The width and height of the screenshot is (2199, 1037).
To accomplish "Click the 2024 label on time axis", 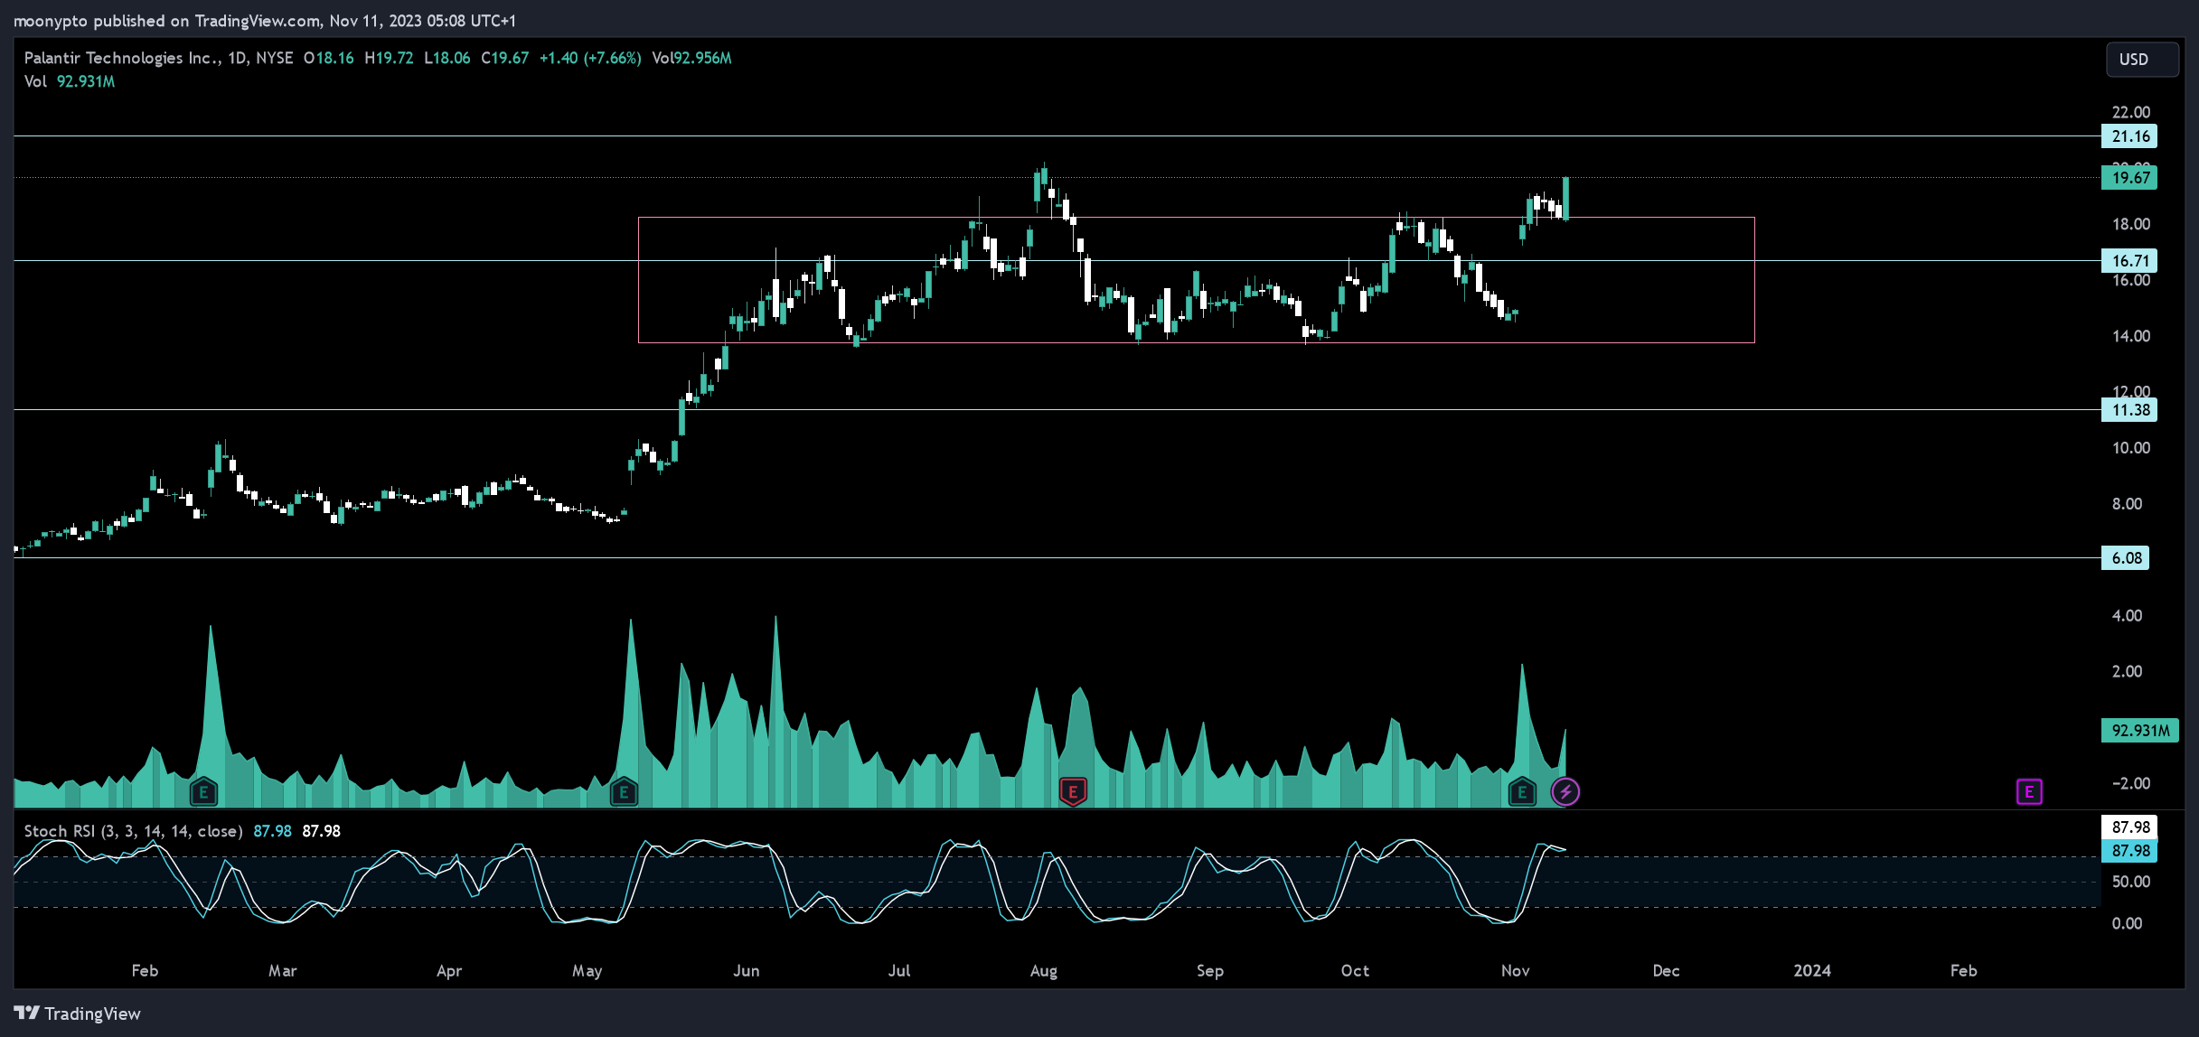I will [1812, 971].
